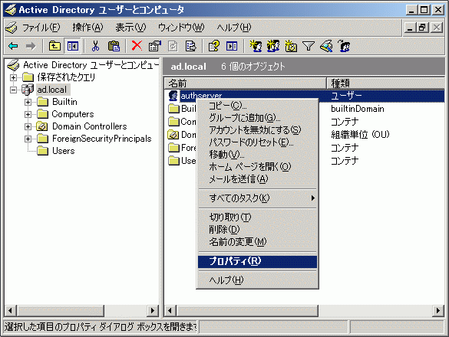Image resolution: width=449 pixels, height=337 pixels.
Task: Click the Refresh toolbar icon
Action: click(173, 46)
